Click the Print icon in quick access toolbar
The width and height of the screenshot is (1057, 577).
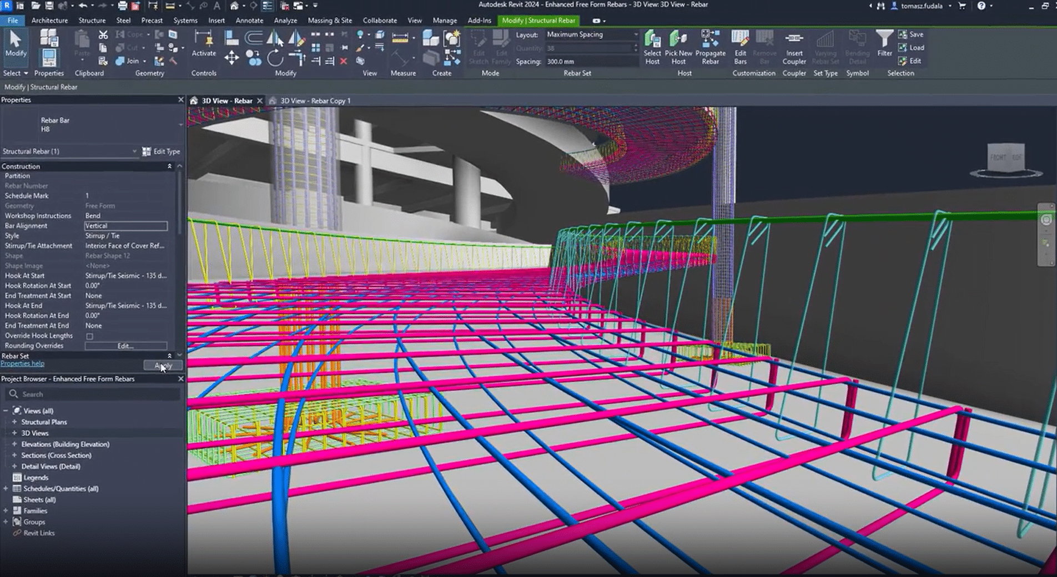[122, 6]
